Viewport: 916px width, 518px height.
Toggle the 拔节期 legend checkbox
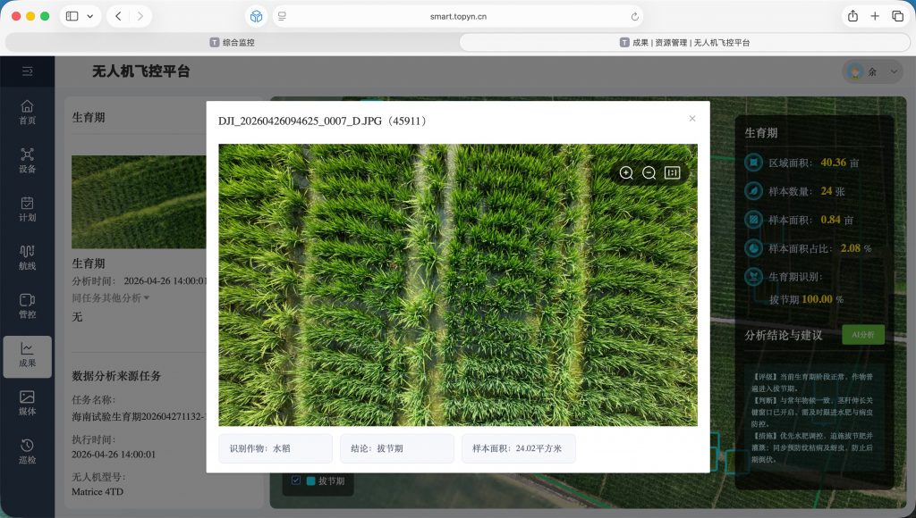295,480
